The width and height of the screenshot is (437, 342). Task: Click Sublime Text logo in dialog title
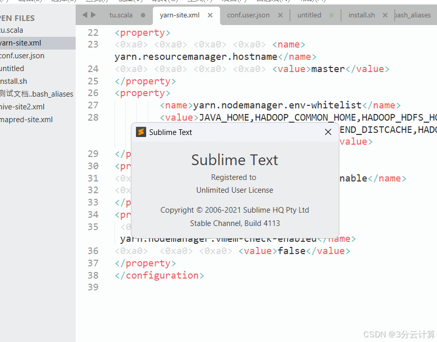[141, 132]
